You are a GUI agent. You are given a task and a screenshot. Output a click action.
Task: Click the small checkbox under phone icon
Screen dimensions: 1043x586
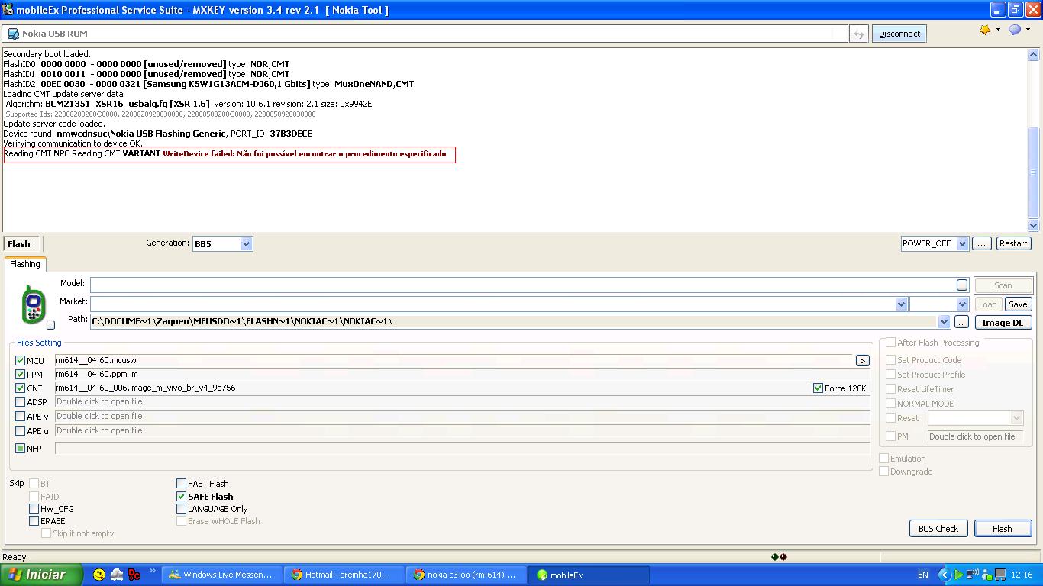point(50,325)
